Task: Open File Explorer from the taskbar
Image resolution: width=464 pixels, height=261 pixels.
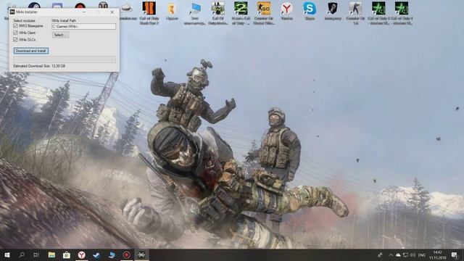Action: 51,254
